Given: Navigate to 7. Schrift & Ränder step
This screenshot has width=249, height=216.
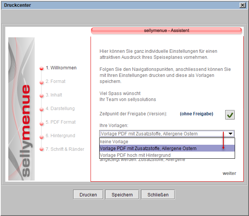Looking at the screenshot, I should pyautogui.click(x=65, y=149).
